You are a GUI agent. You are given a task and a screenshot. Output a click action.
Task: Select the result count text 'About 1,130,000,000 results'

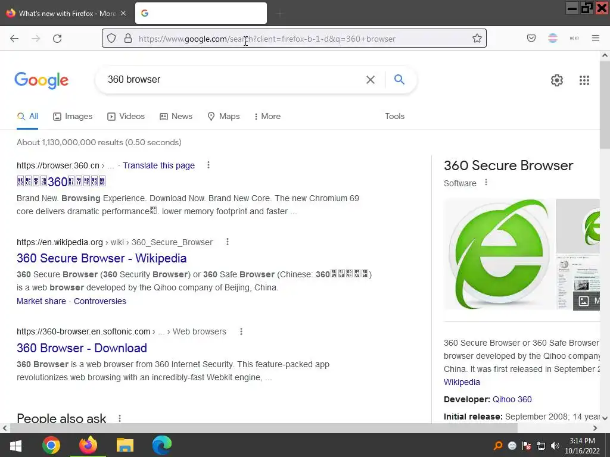coord(70,142)
